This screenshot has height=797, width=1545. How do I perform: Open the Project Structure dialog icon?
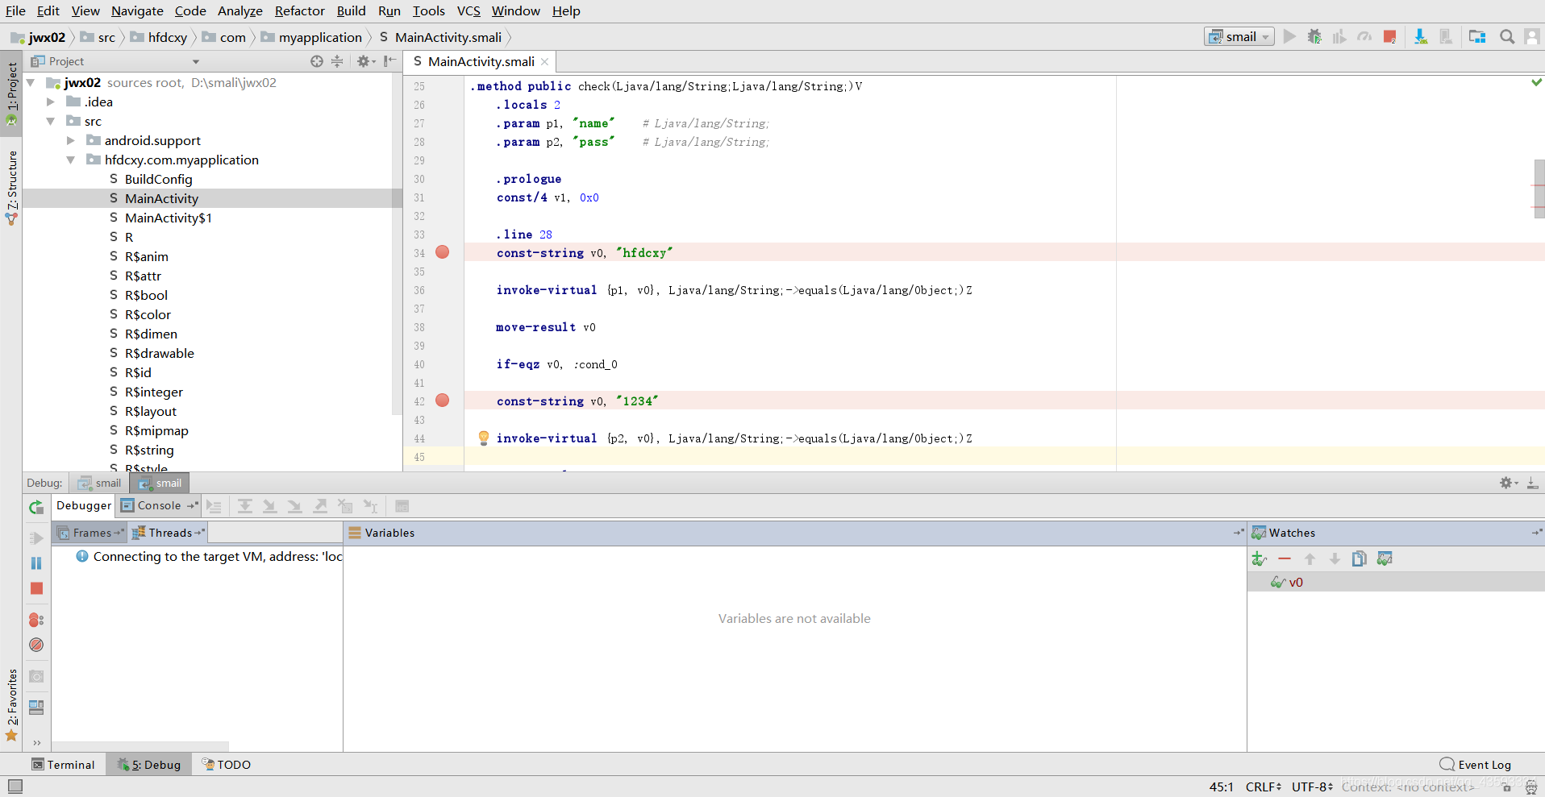(x=1477, y=37)
